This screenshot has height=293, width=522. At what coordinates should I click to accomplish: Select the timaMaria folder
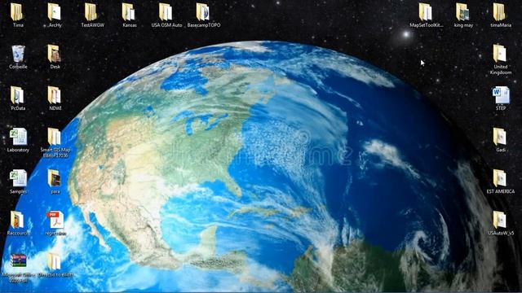tap(499, 12)
